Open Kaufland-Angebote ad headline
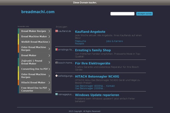The width and height of the screenshot is (170, 113). (x=90, y=32)
